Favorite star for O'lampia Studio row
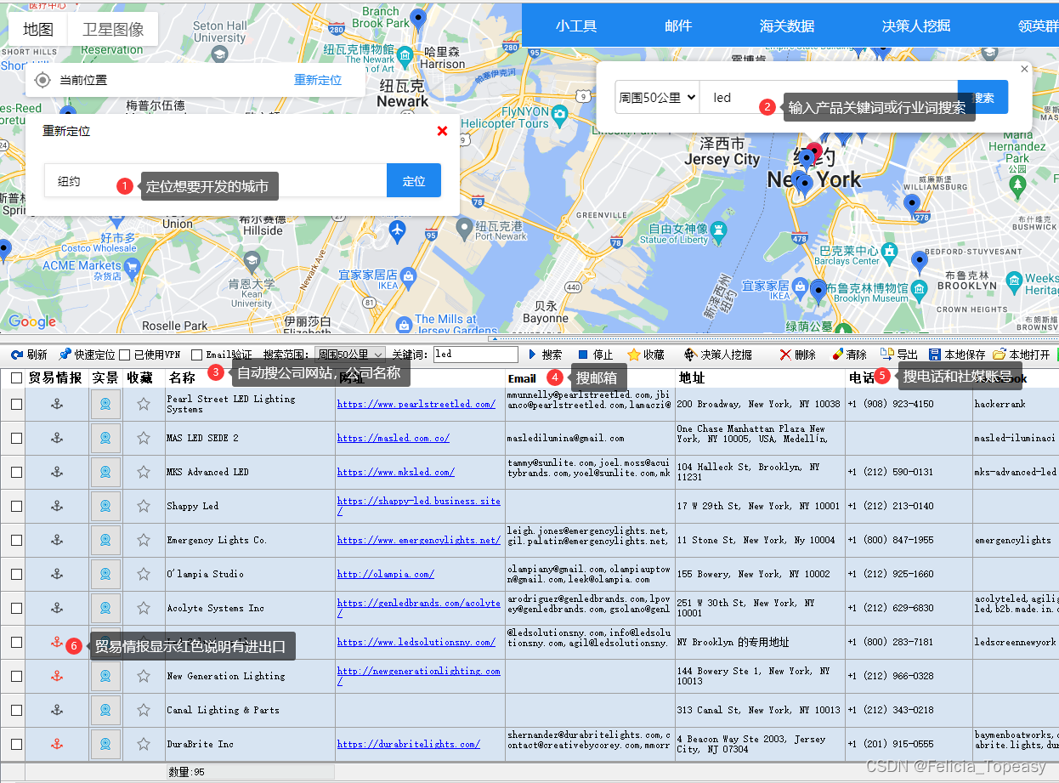The height and width of the screenshot is (783, 1059). pyautogui.click(x=144, y=574)
